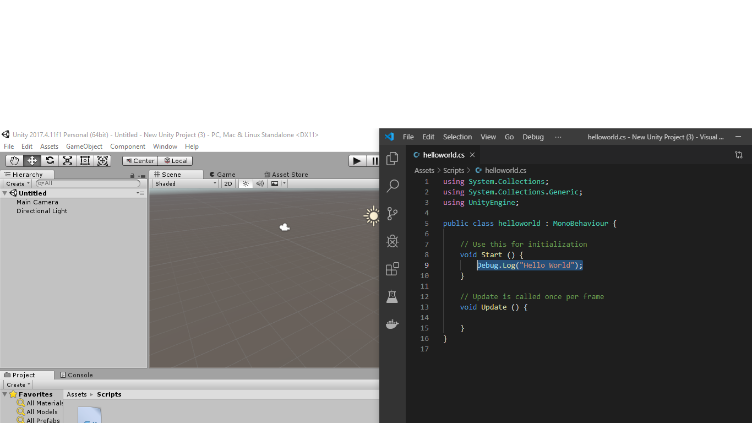The image size is (752, 423).
Task: Open the GameObject menu in Unity
Action: click(84, 147)
